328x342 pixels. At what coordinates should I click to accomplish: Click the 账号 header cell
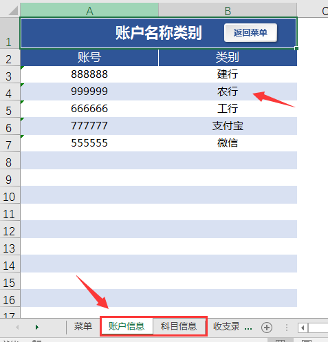[x=89, y=57]
